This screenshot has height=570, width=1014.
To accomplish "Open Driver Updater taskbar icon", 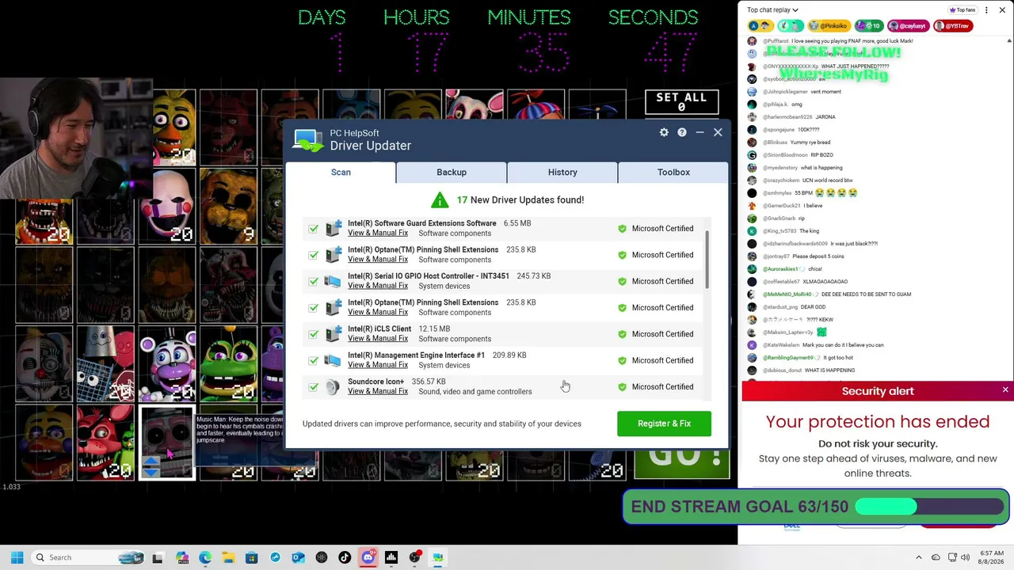I will 437,557.
